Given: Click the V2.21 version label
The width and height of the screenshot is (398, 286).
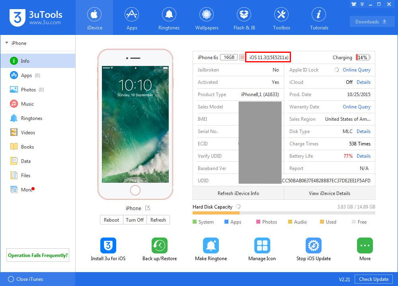Looking at the screenshot, I should (344, 279).
